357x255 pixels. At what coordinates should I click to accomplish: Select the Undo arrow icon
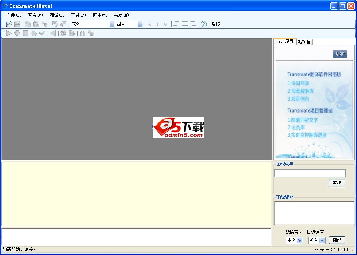[x=55, y=24]
